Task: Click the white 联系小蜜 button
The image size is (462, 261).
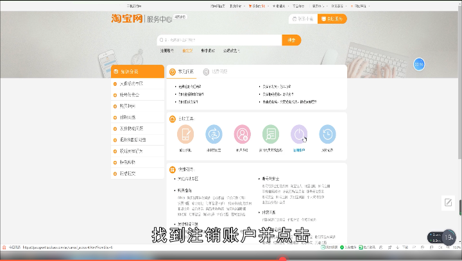Action: click(303, 19)
